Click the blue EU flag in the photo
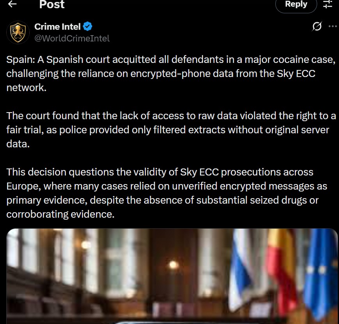 [x=321, y=270]
